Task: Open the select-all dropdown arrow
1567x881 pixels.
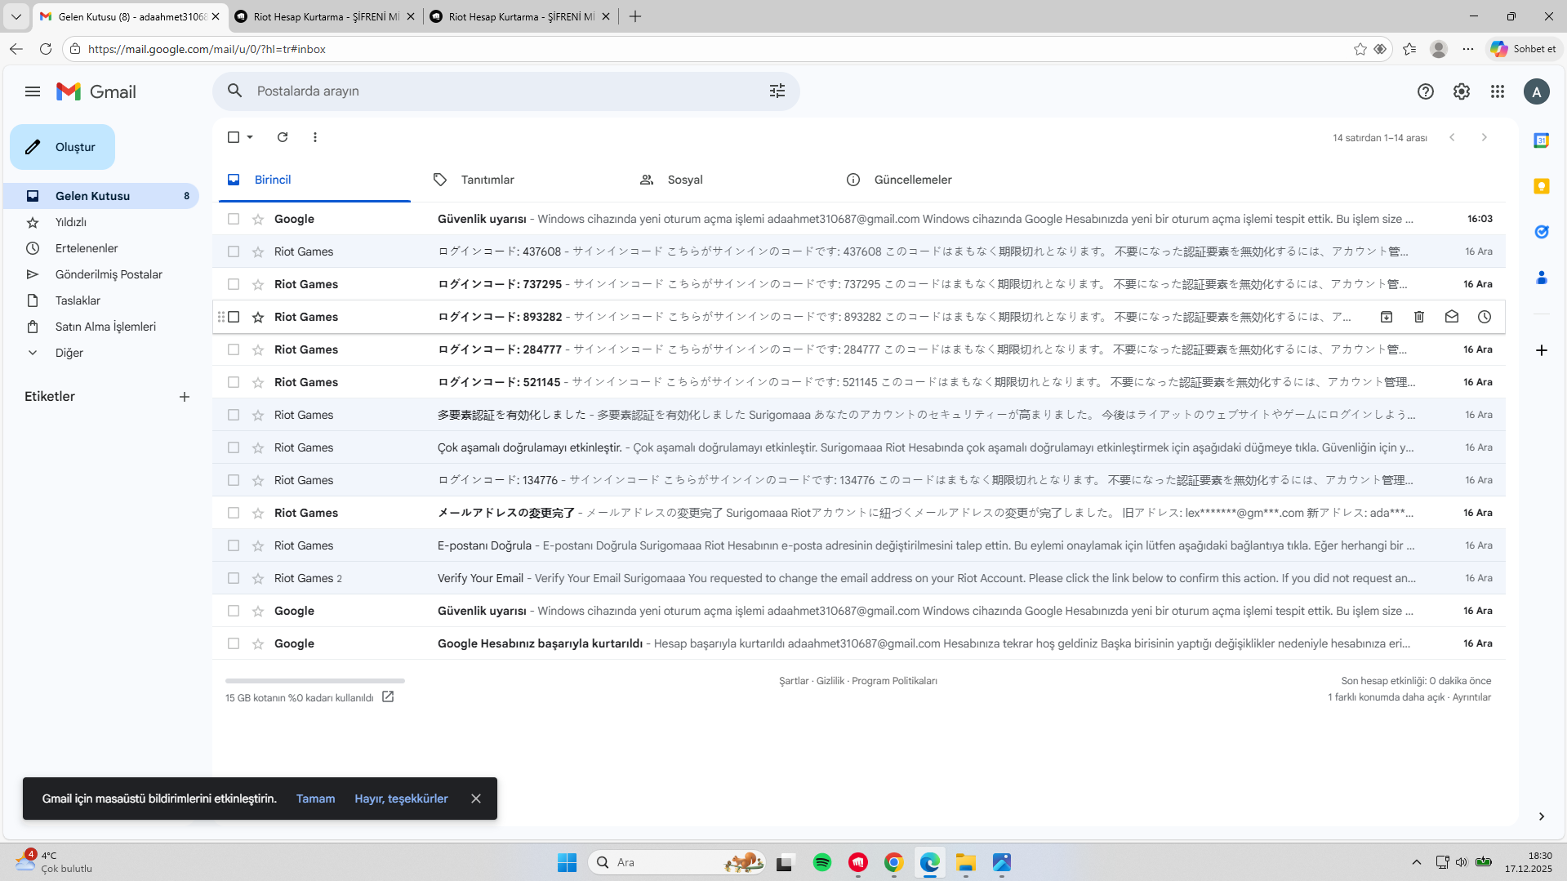Action: point(250,137)
